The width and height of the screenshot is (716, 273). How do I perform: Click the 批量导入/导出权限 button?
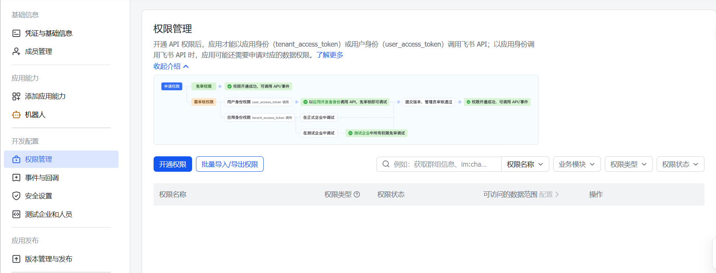pyautogui.click(x=229, y=164)
